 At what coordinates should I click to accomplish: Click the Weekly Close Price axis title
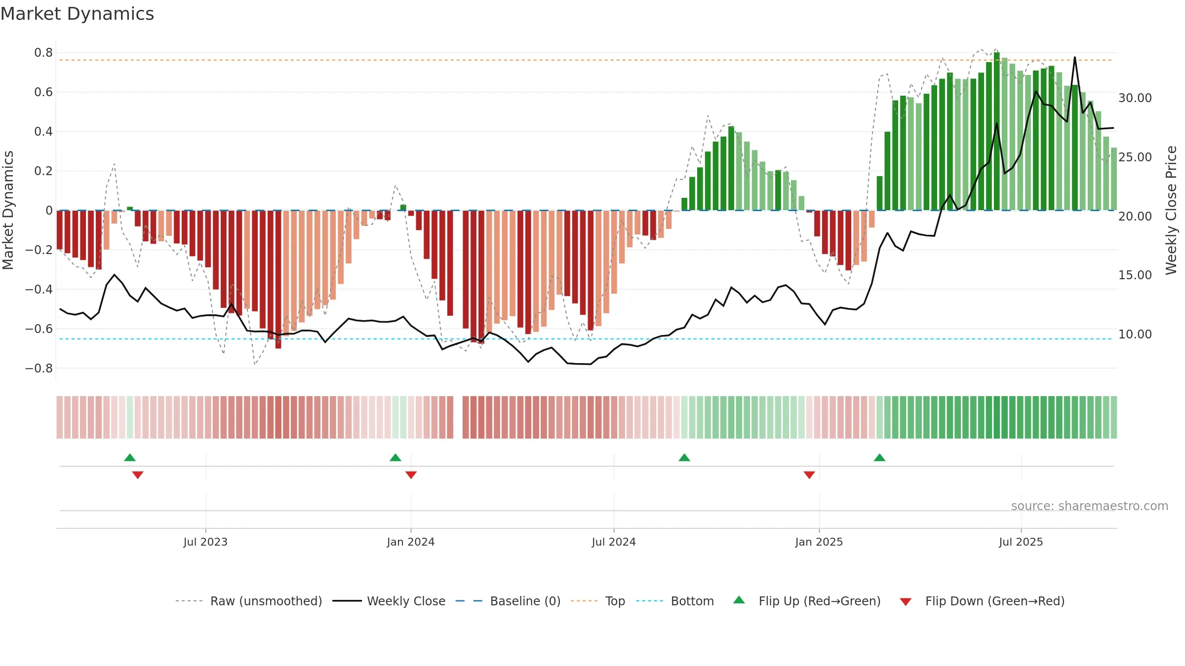pyautogui.click(x=1171, y=210)
